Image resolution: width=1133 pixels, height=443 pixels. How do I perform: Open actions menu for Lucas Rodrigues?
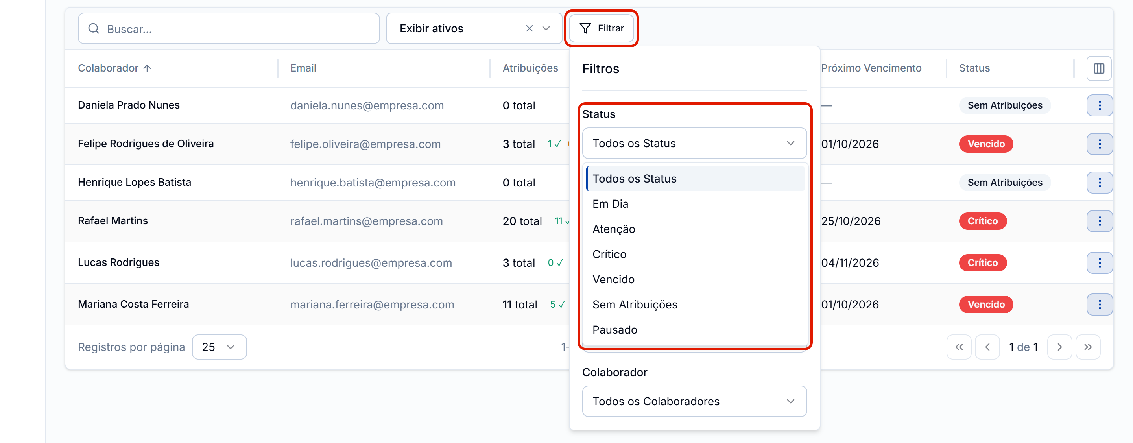[x=1099, y=263]
